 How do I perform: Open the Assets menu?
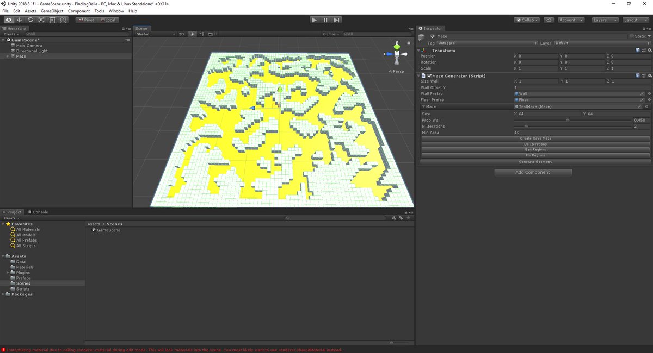[x=30, y=11]
